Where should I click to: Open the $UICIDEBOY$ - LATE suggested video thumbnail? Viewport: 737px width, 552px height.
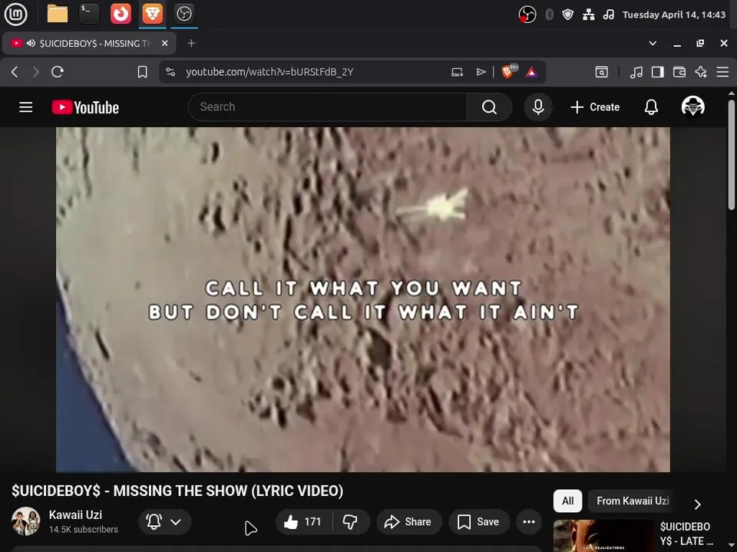[603, 536]
